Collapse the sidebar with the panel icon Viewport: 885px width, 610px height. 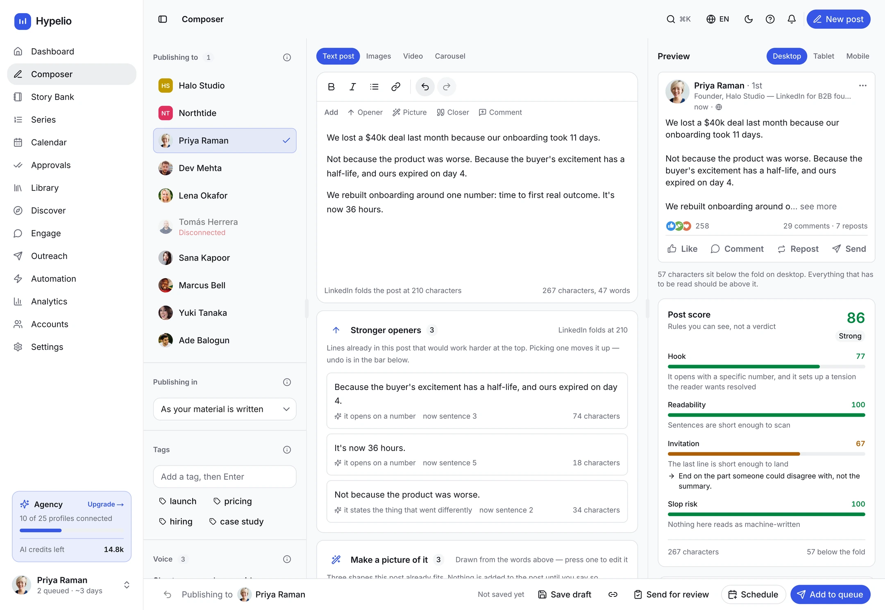coord(163,19)
